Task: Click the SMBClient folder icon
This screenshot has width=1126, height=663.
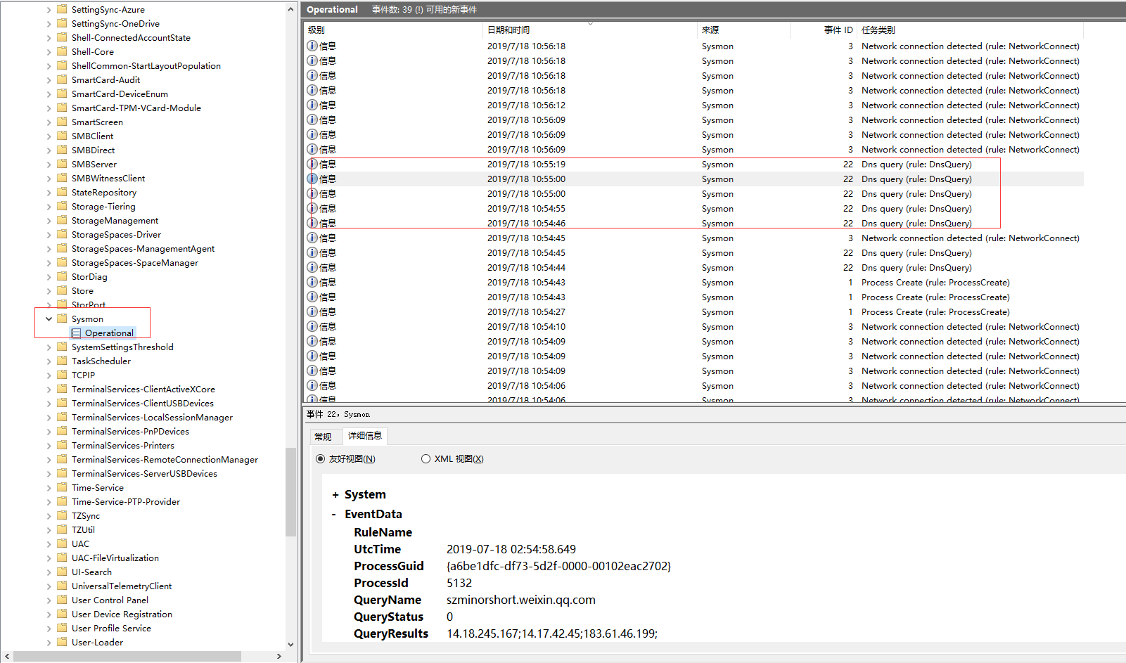Action: [x=62, y=136]
